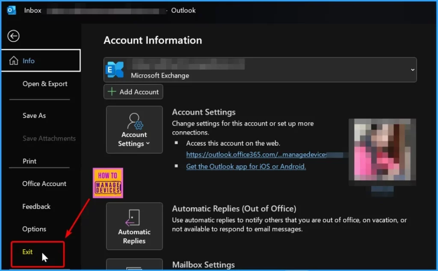The image size is (438, 271).
Task: Click the Automatic Replies button
Action: pos(134,226)
